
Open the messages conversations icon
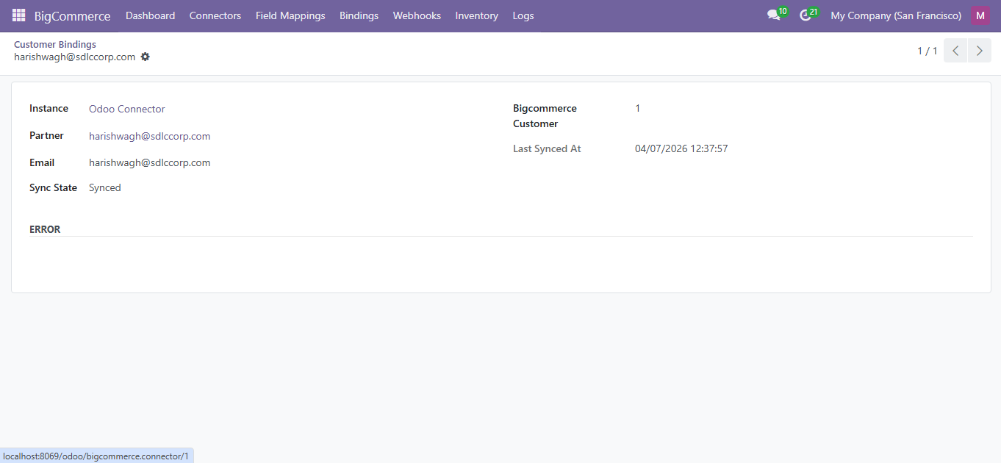pyautogui.click(x=773, y=15)
